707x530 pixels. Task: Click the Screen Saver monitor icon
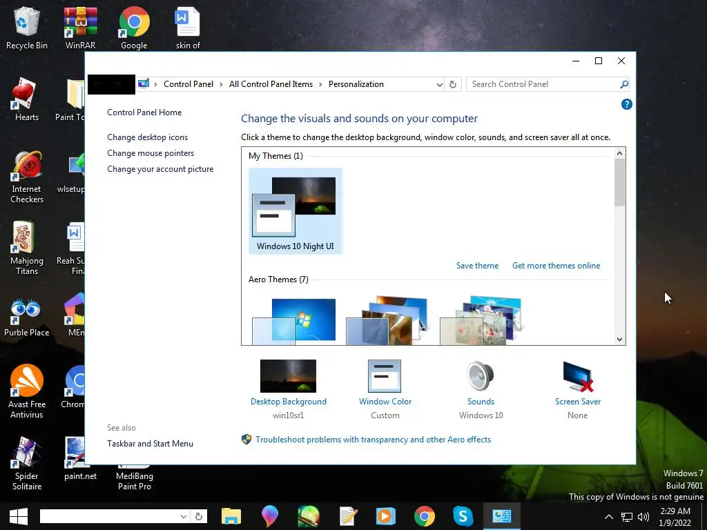577,376
